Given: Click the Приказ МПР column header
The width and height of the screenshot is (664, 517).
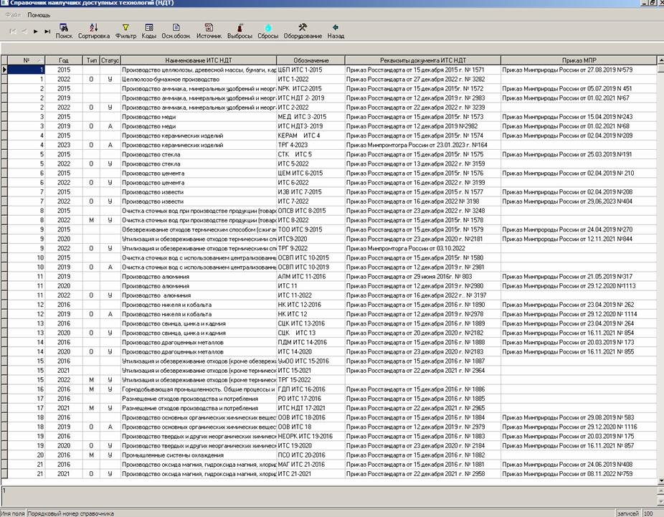Looking at the screenshot, I should (x=577, y=60).
